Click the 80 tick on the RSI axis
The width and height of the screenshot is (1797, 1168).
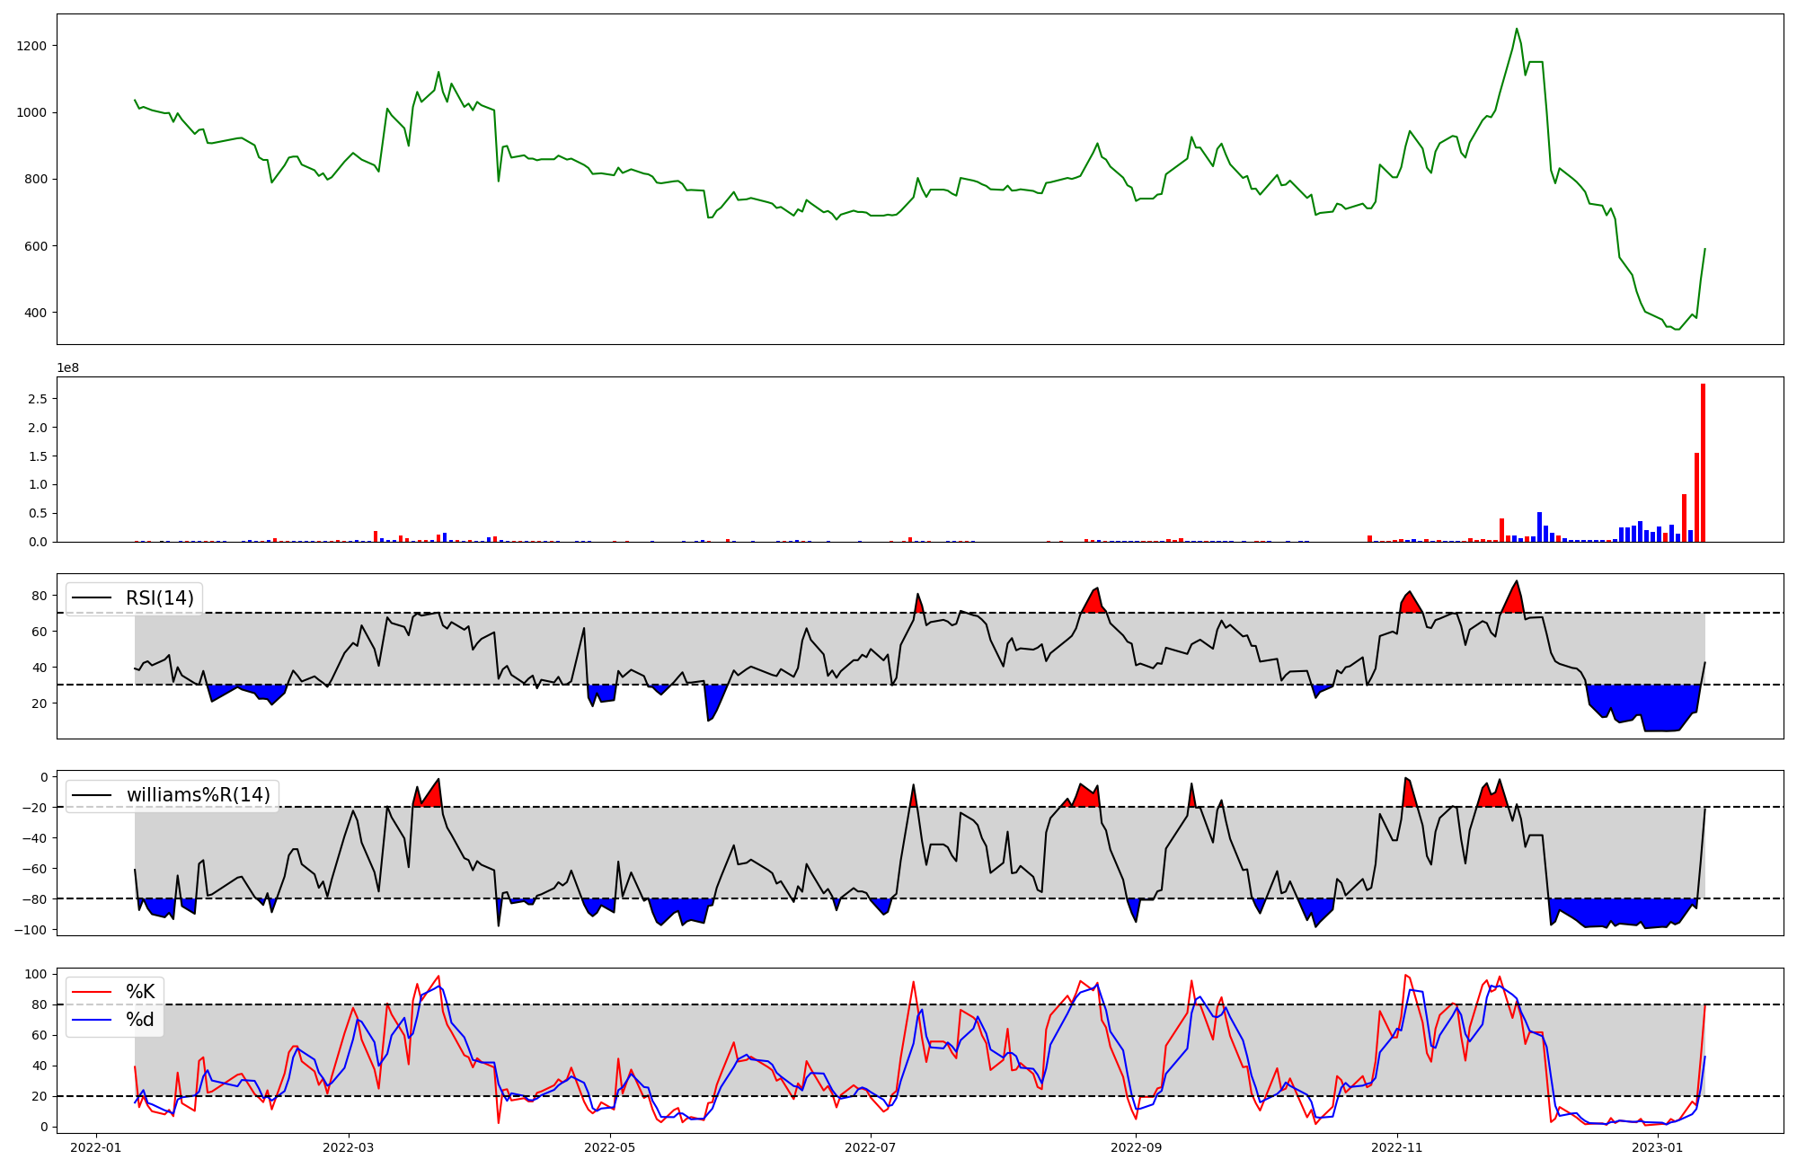40,596
